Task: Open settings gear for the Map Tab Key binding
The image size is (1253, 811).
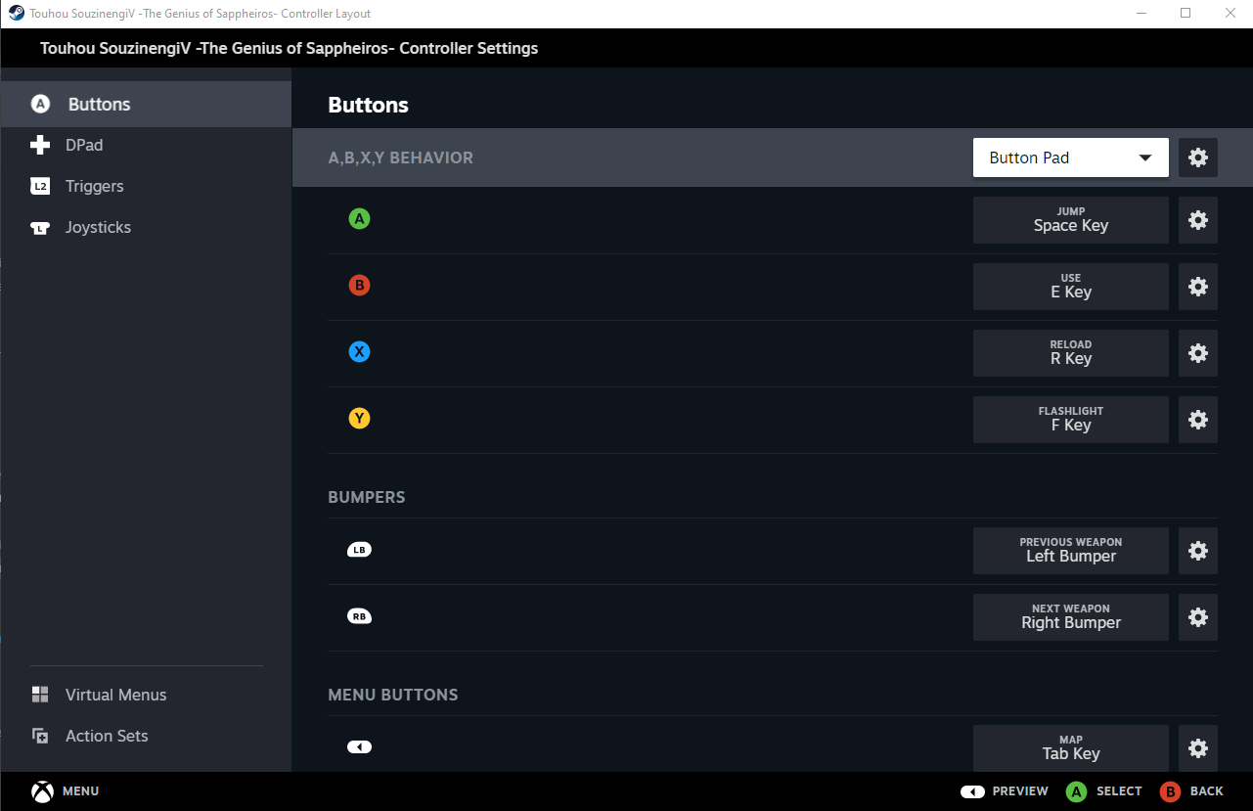Action: [1198, 748]
